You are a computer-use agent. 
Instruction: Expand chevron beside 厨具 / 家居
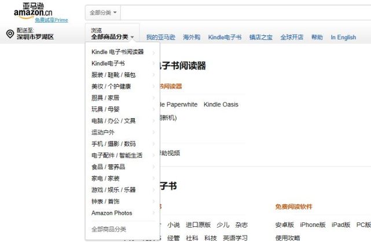[154, 98]
